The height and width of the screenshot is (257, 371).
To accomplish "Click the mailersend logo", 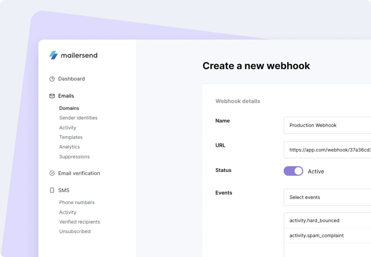I will pyautogui.click(x=73, y=55).
